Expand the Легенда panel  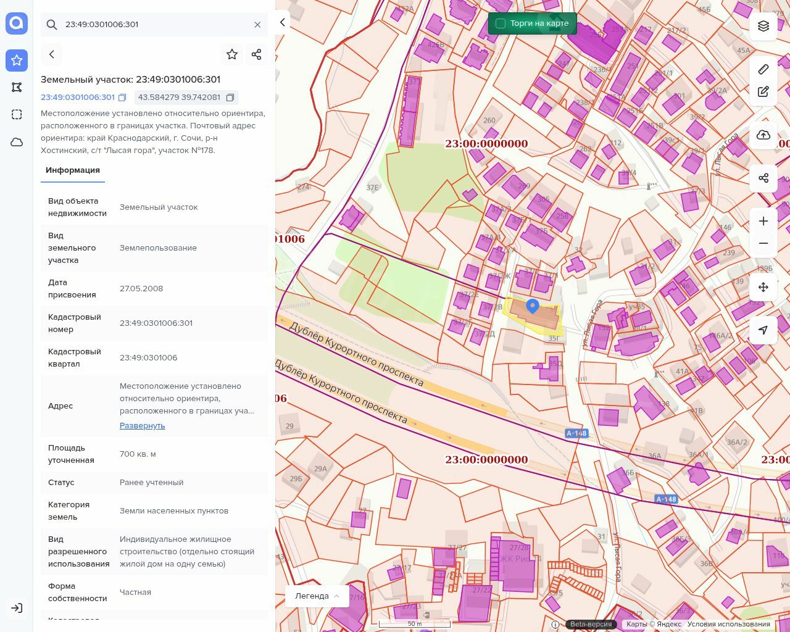tap(317, 596)
